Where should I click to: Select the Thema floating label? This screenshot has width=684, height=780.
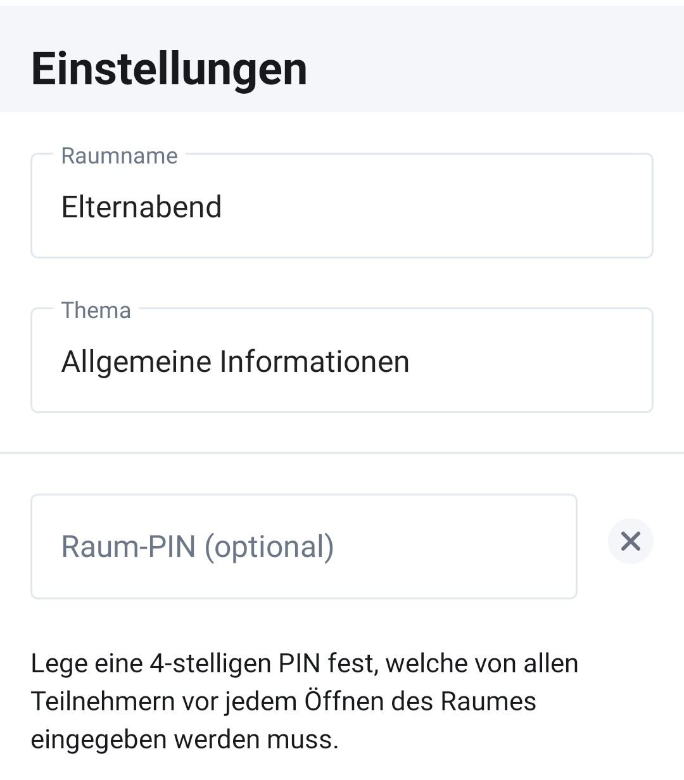[96, 310]
